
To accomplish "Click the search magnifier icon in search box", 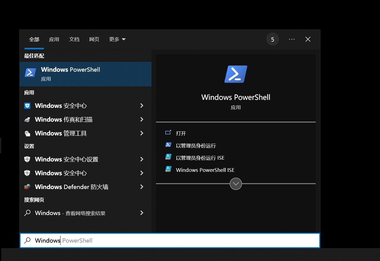I will pyautogui.click(x=28, y=240).
